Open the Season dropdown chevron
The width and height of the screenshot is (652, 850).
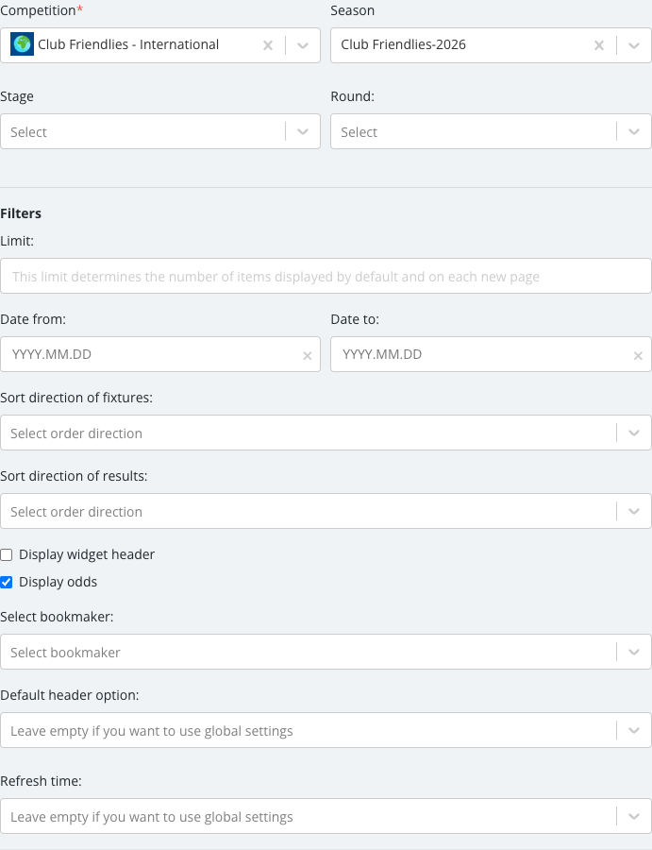[x=633, y=45]
